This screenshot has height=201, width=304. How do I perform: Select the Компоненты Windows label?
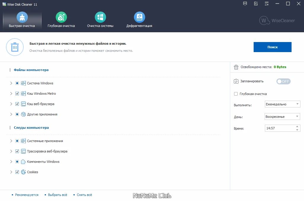point(43,162)
